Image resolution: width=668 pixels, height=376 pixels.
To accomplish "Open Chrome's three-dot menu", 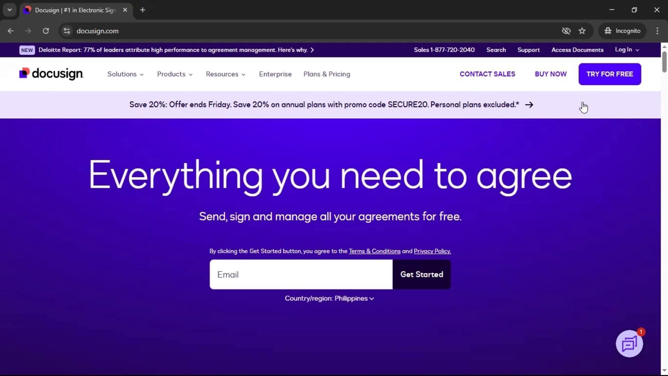I will click(x=657, y=31).
